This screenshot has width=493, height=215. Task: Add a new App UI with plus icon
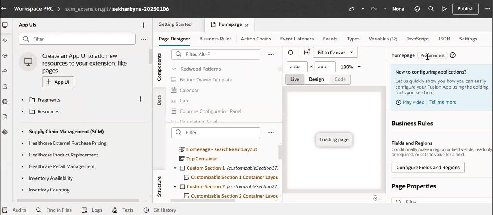point(143,25)
